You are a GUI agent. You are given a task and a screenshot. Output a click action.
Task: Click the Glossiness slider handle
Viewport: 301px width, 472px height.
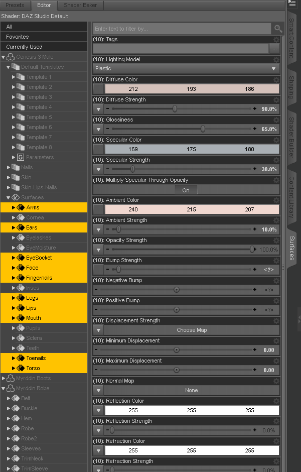click(203, 129)
